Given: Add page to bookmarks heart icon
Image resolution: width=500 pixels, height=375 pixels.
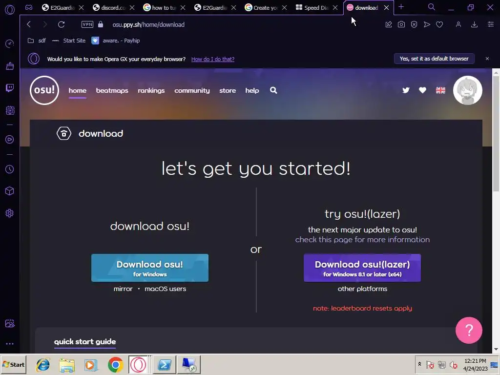Looking at the screenshot, I should coord(439,24).
